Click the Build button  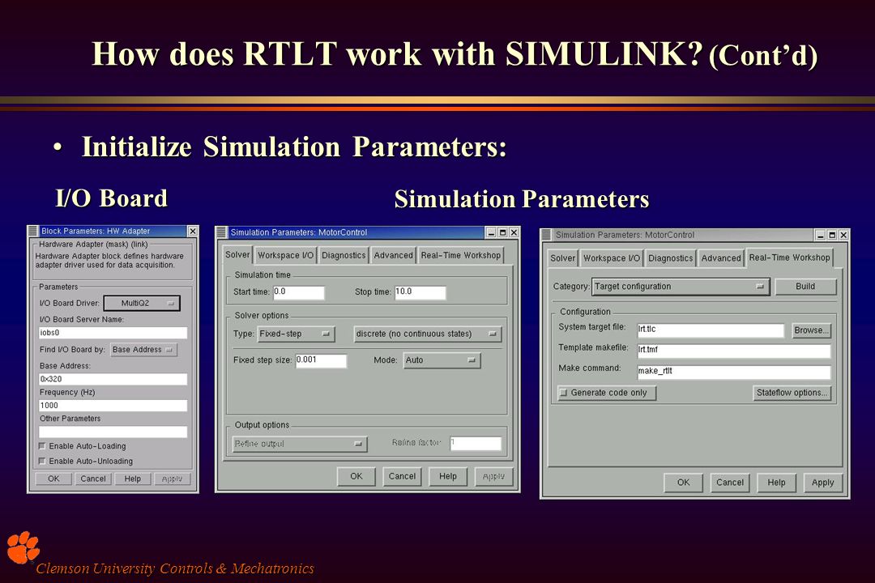point(805,286)
